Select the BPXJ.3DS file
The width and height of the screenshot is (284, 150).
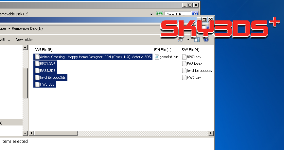(45, 64)
